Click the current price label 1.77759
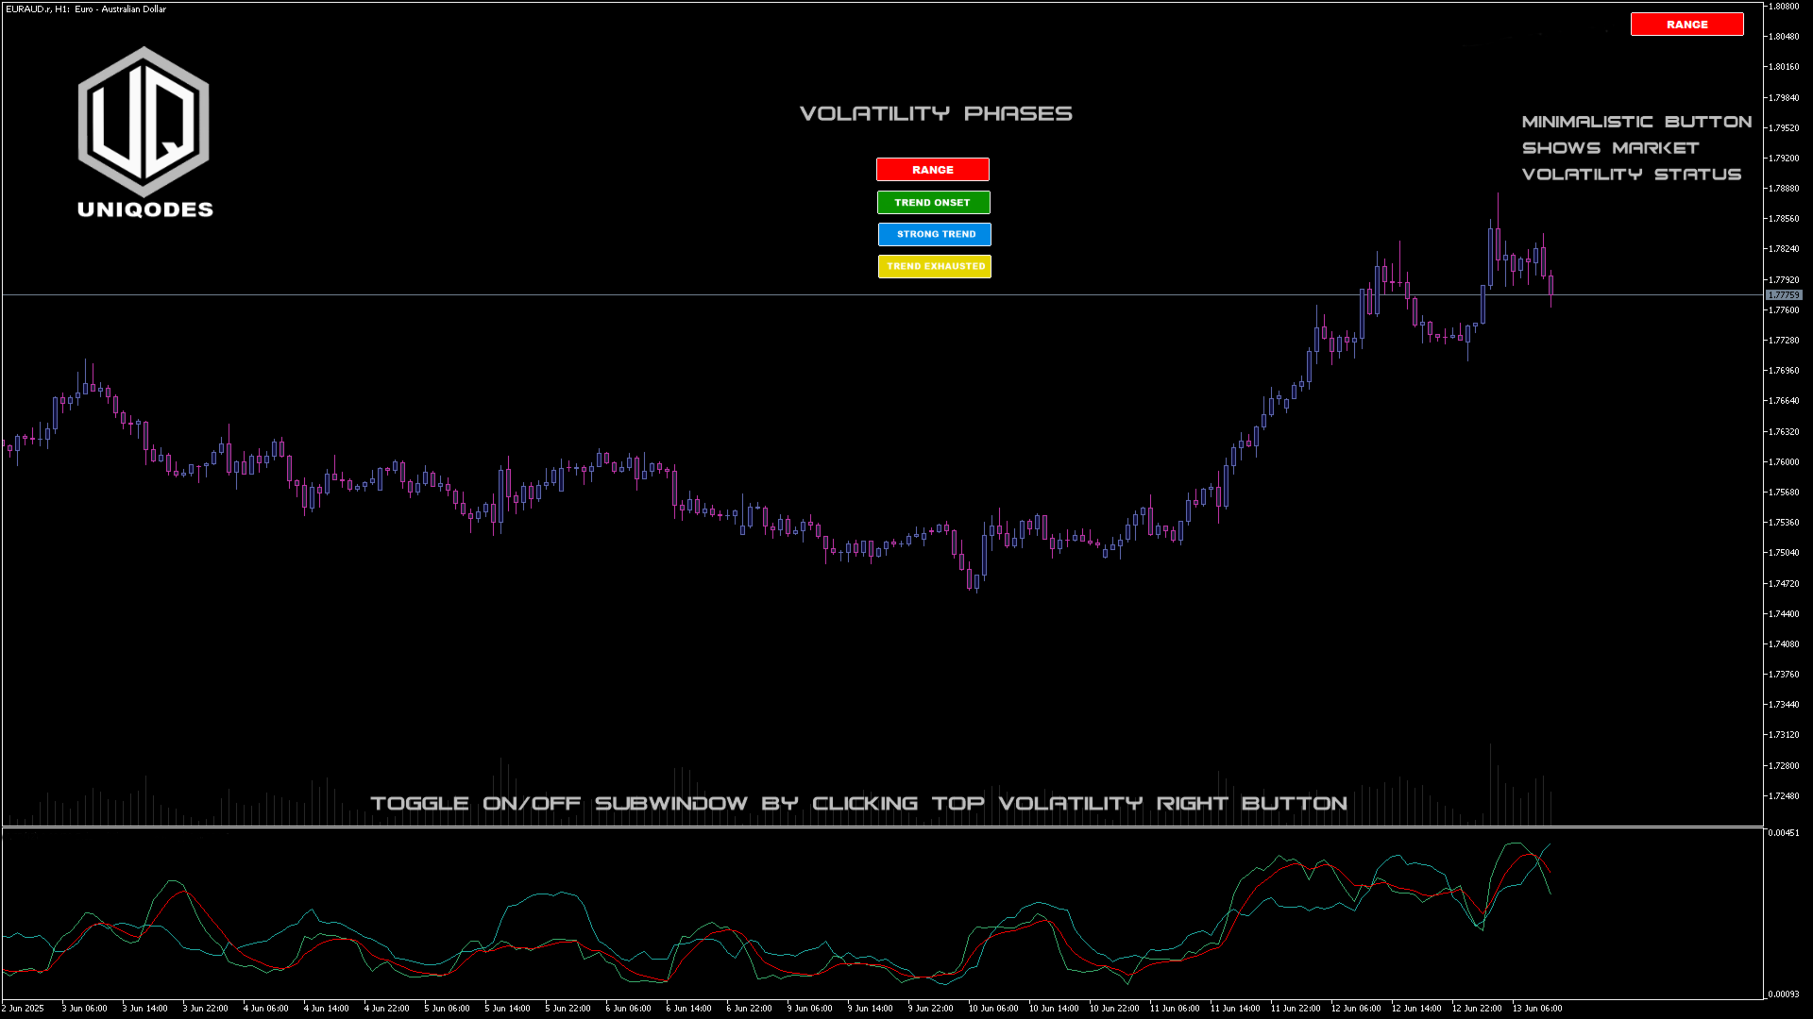Viewport: 1813px width, 1019px height. click(1784, 295)
